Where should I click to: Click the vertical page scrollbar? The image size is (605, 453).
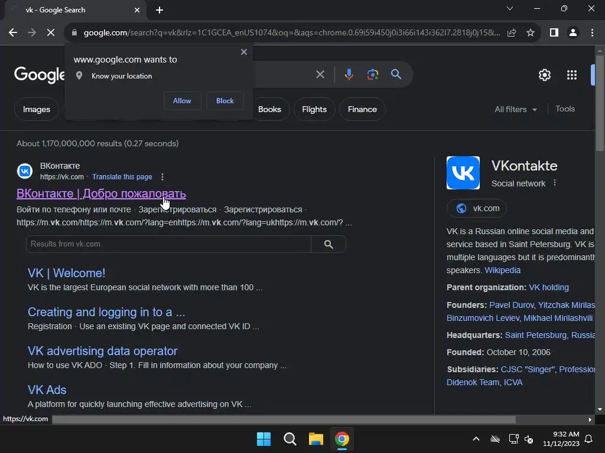click(600, 103)
